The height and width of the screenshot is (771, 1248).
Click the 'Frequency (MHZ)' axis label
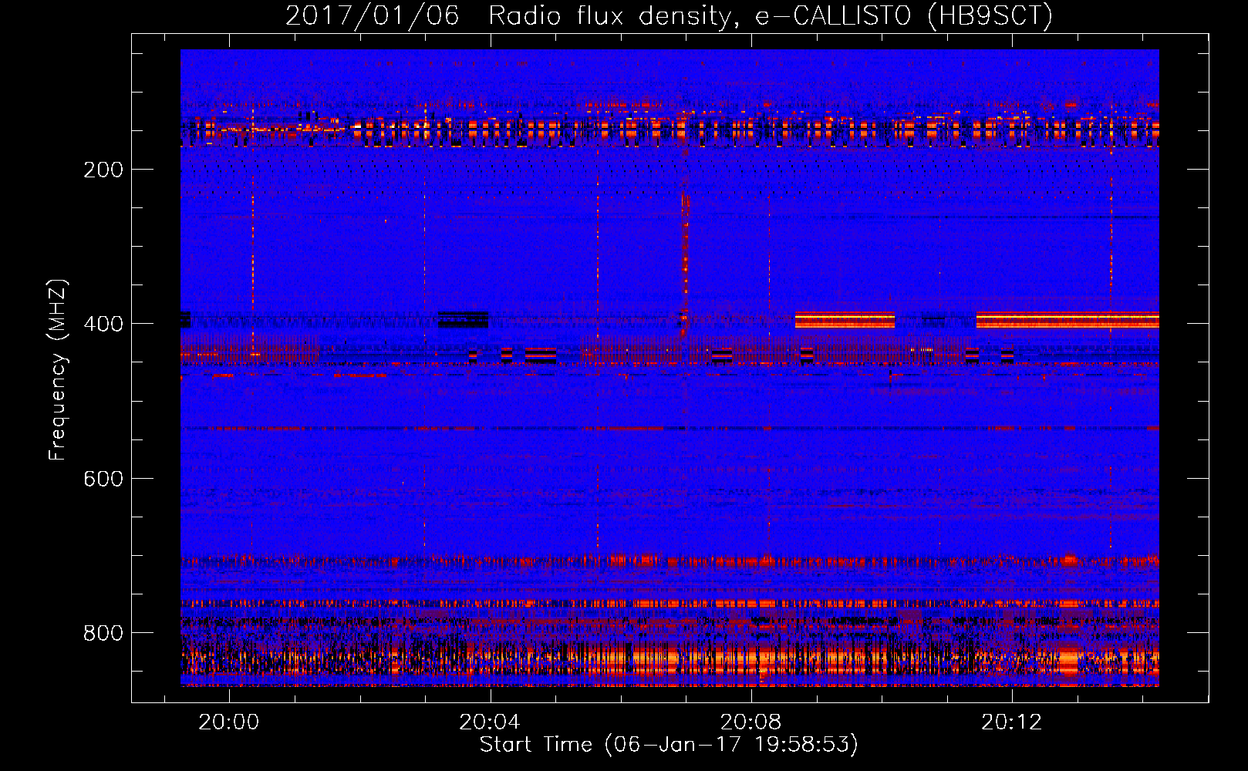coord(58,370)
